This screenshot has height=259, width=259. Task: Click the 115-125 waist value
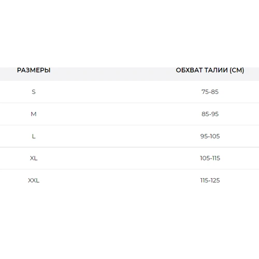tap(210, 180)
